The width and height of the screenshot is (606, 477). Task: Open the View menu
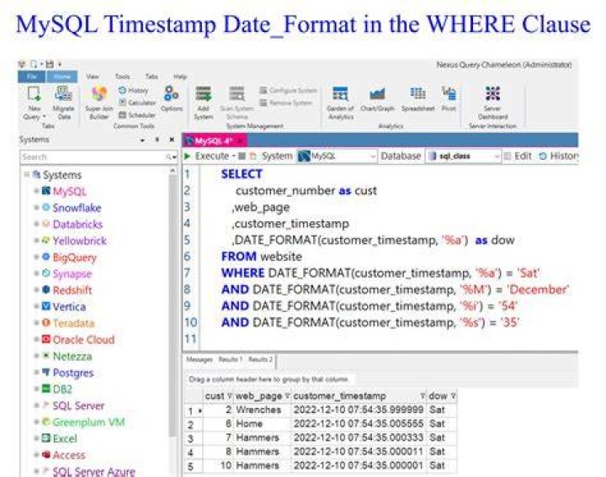(x=92, y=77)
